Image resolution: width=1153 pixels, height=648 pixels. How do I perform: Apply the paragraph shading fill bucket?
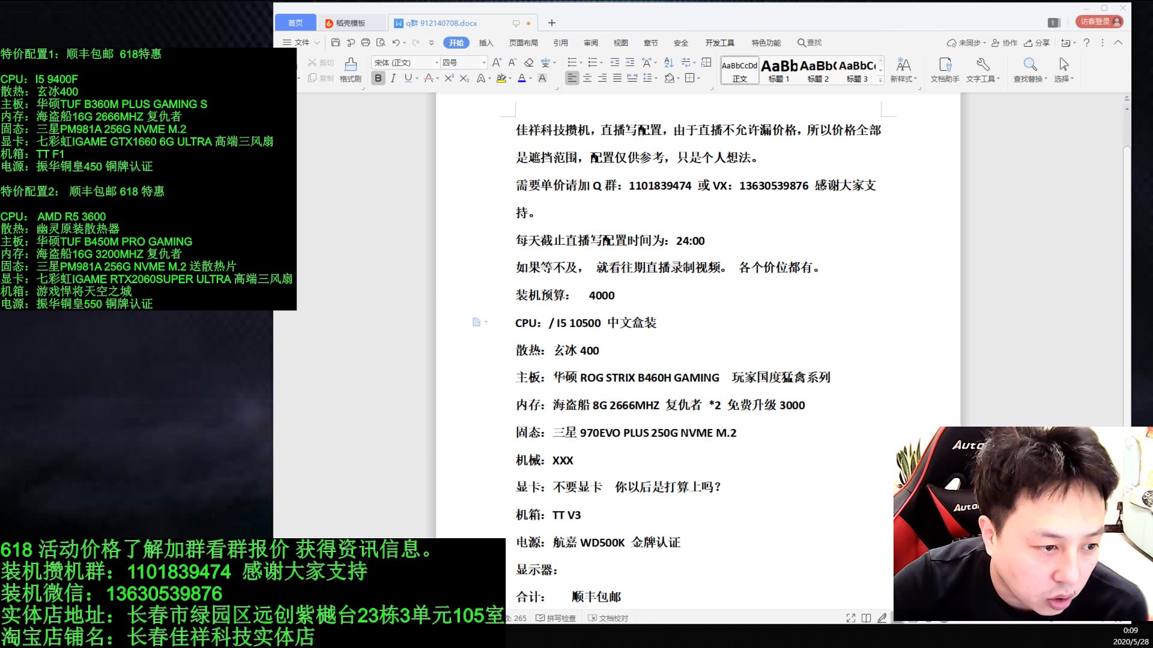pyautogui.click(x=670, y=78)
